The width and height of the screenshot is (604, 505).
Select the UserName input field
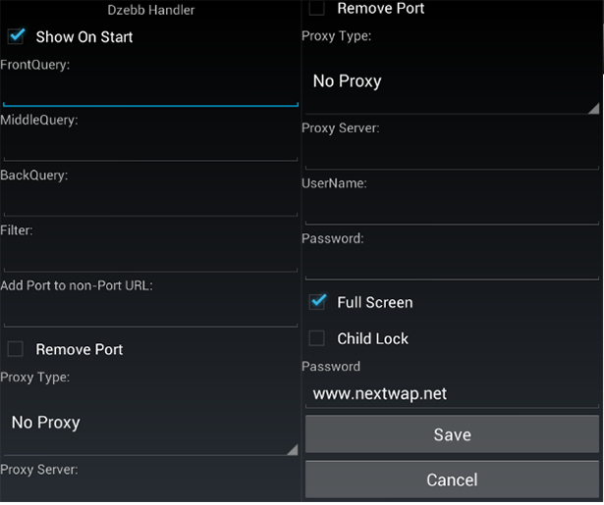452,209
